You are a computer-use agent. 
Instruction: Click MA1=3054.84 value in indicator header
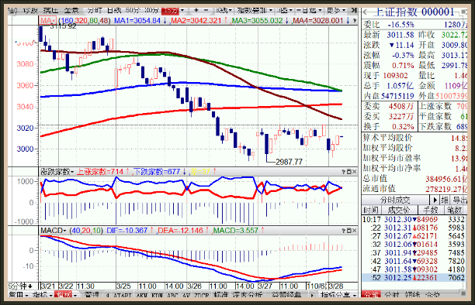point(137,21)
